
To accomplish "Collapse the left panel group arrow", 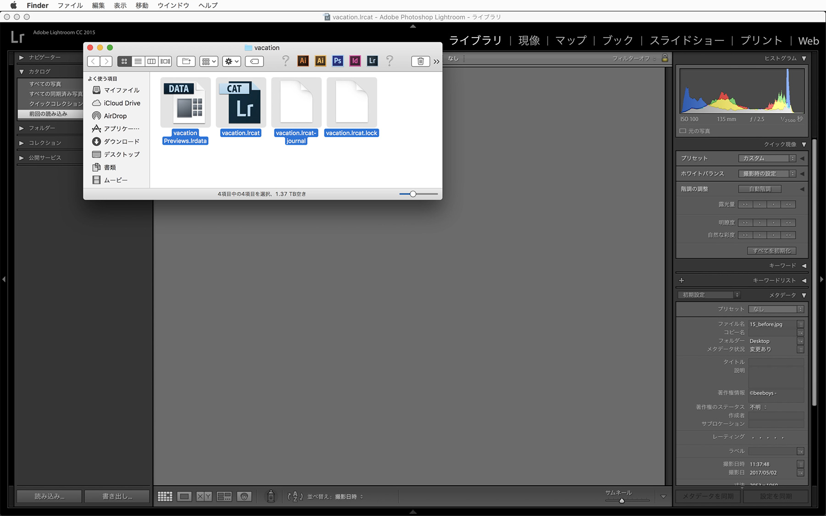I will (x=4, y=279).
